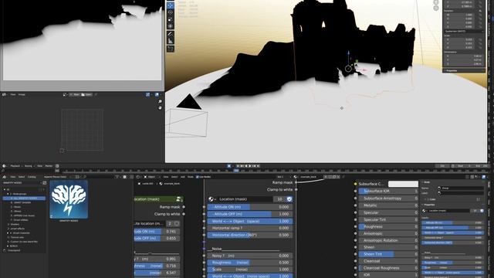
Task: Click the group icon on the green node header
Action: tap(178, 199)
